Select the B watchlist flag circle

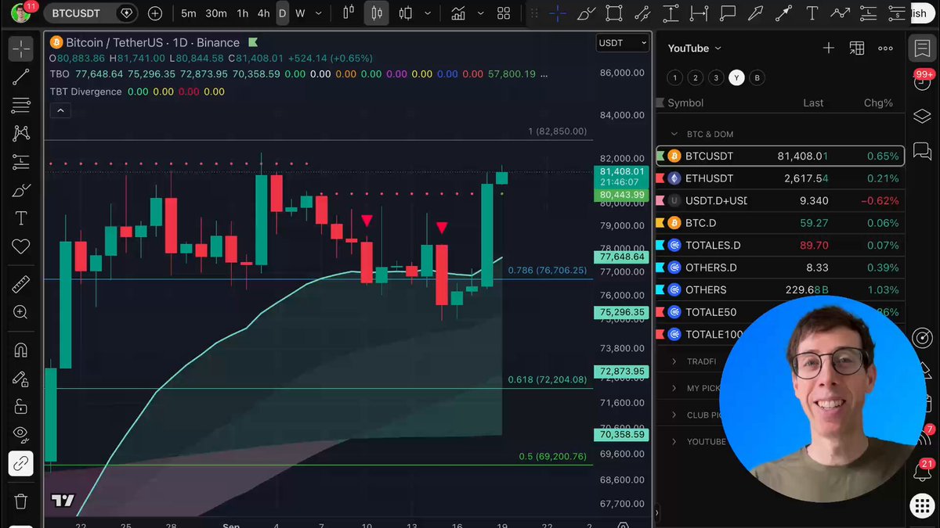click(757, 77)
